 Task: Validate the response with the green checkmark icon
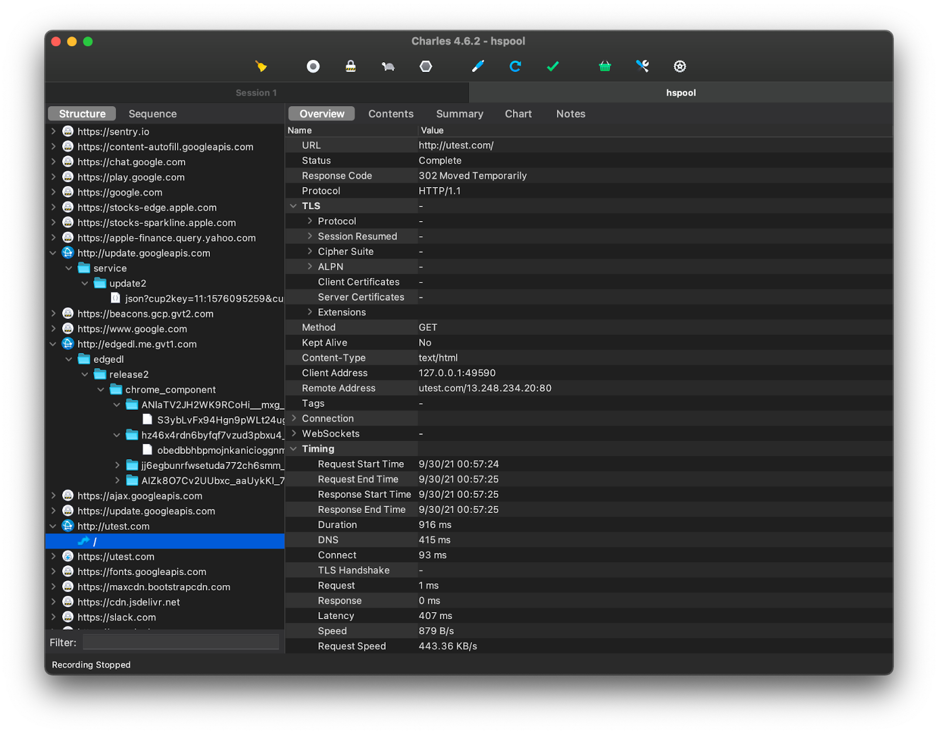point(552,66)
